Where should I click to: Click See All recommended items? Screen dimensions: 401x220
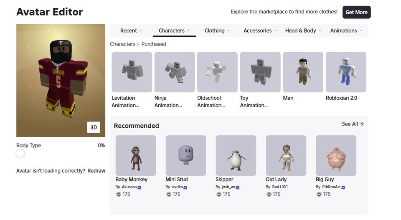tap(353, 124)
